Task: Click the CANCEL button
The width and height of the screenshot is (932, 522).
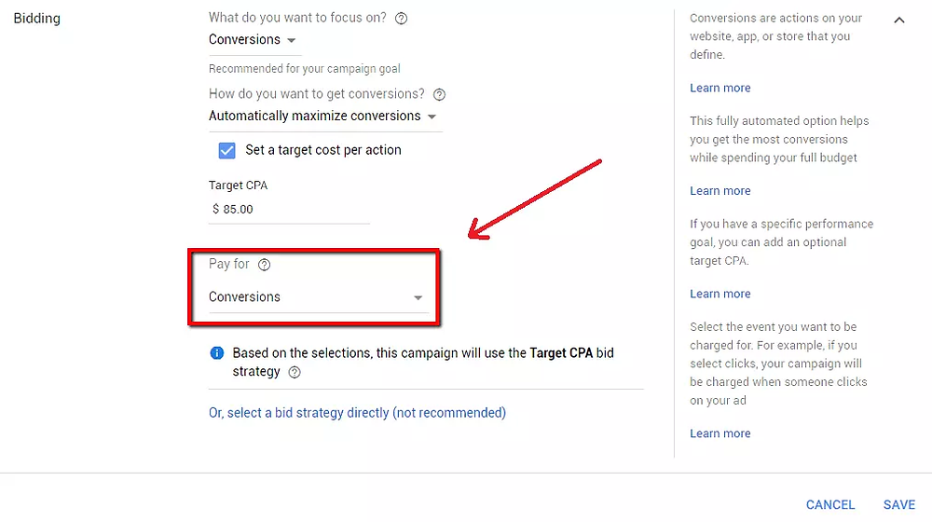Action: click(829, 505)
